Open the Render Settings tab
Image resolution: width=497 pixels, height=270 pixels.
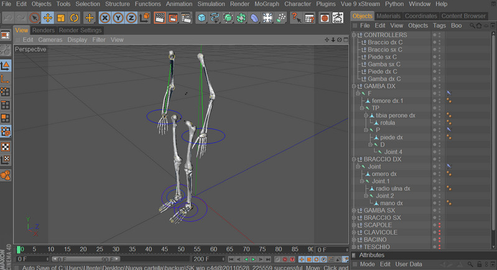tap(80, 30)
